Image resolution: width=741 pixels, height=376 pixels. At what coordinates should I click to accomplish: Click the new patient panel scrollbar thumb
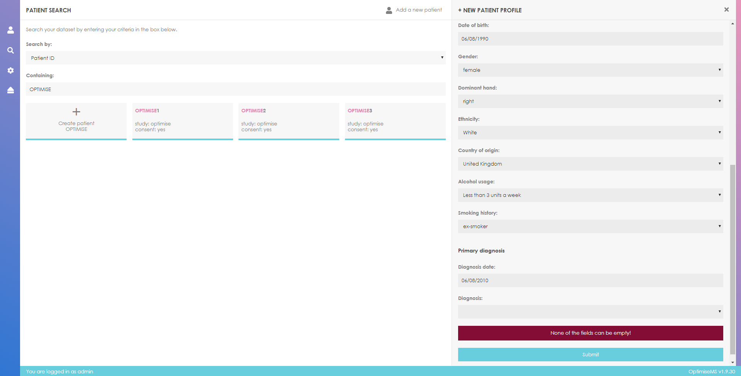[733, 259]
